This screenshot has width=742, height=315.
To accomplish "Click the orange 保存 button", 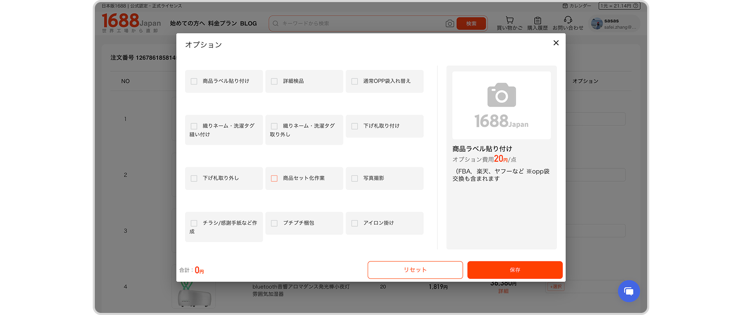I will tap(514, 270).
